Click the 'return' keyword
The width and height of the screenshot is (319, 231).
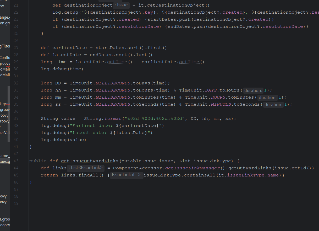[x=49, y=175]
